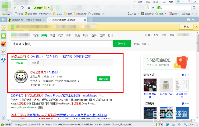199x127 pixels.
Task: Expand the 品牌官网 badge dropdown arrow
Action: tap(49, 8)
